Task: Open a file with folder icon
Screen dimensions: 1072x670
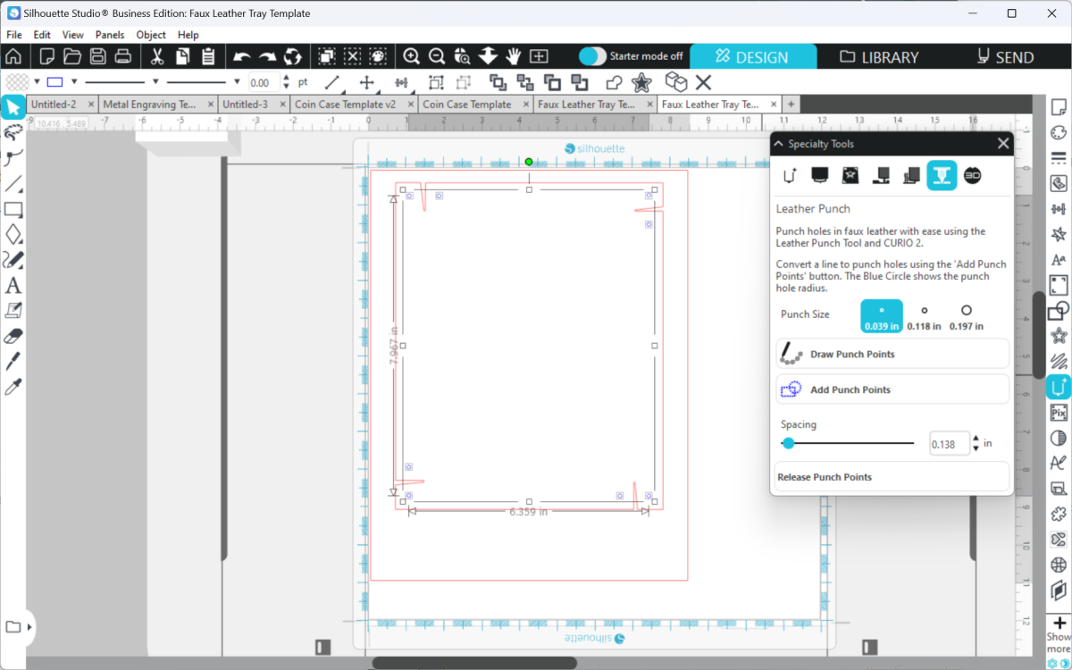Action: 72,56
